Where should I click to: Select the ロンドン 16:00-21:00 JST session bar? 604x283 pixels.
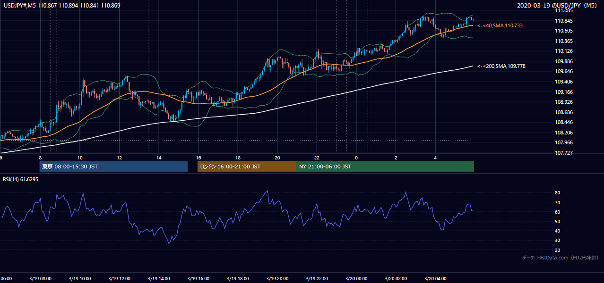pos(247,166)
